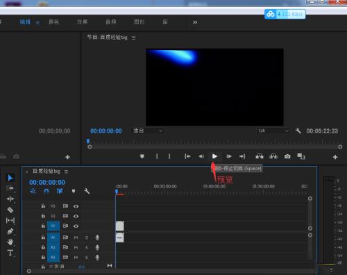Toggle V3 track visibility eye
This screenshot has height=275, width=347.
[x=76, y=206]
